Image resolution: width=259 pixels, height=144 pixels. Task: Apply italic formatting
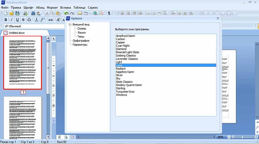point(12,20)
